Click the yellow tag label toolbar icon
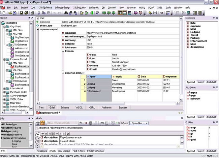Screen dimensions: 219x158 click(x=150, y=13)
